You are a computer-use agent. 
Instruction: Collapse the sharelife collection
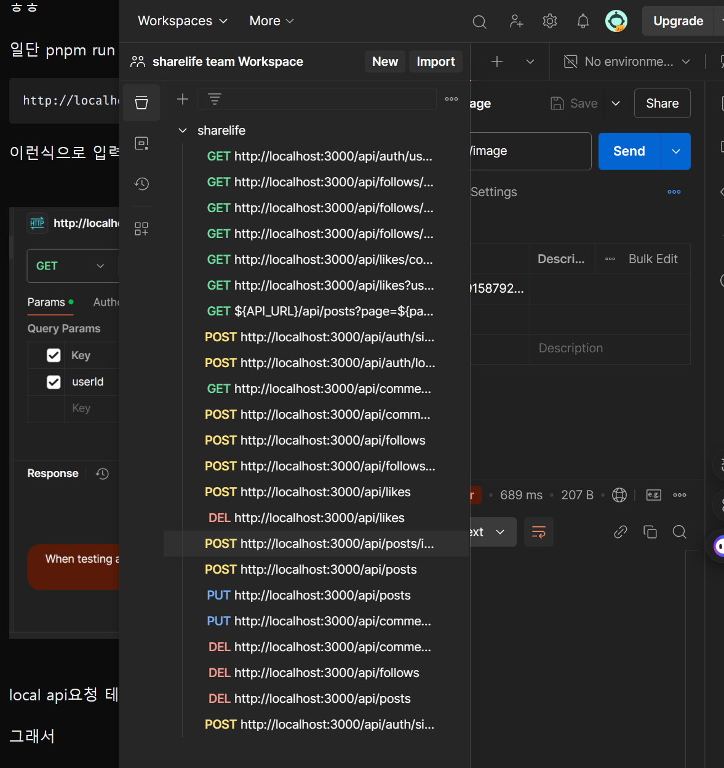click(x=183, y=130)
